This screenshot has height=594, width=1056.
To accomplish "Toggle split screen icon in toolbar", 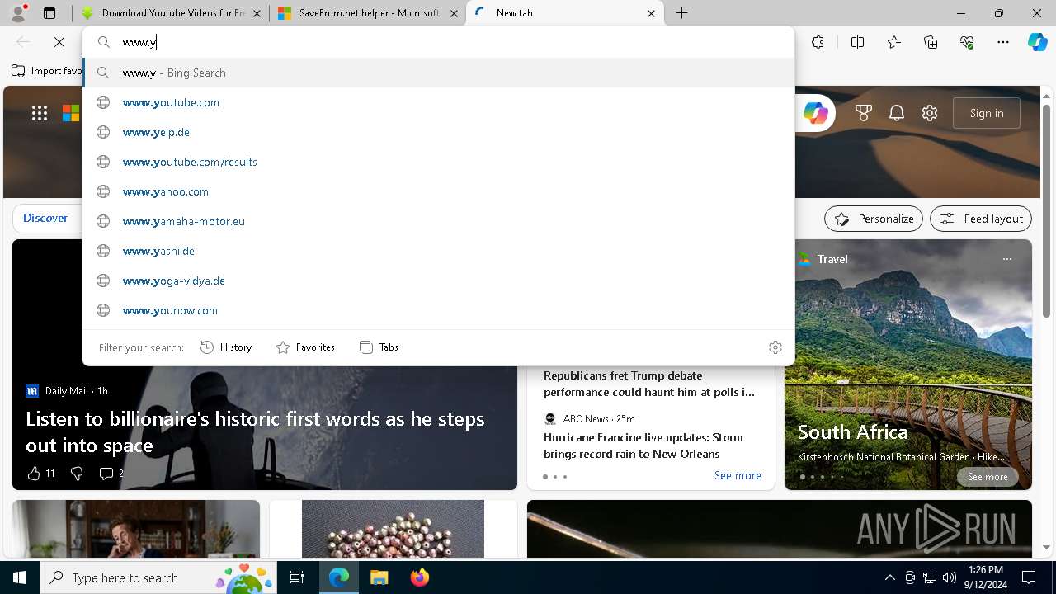I will (x=857, y=42).
